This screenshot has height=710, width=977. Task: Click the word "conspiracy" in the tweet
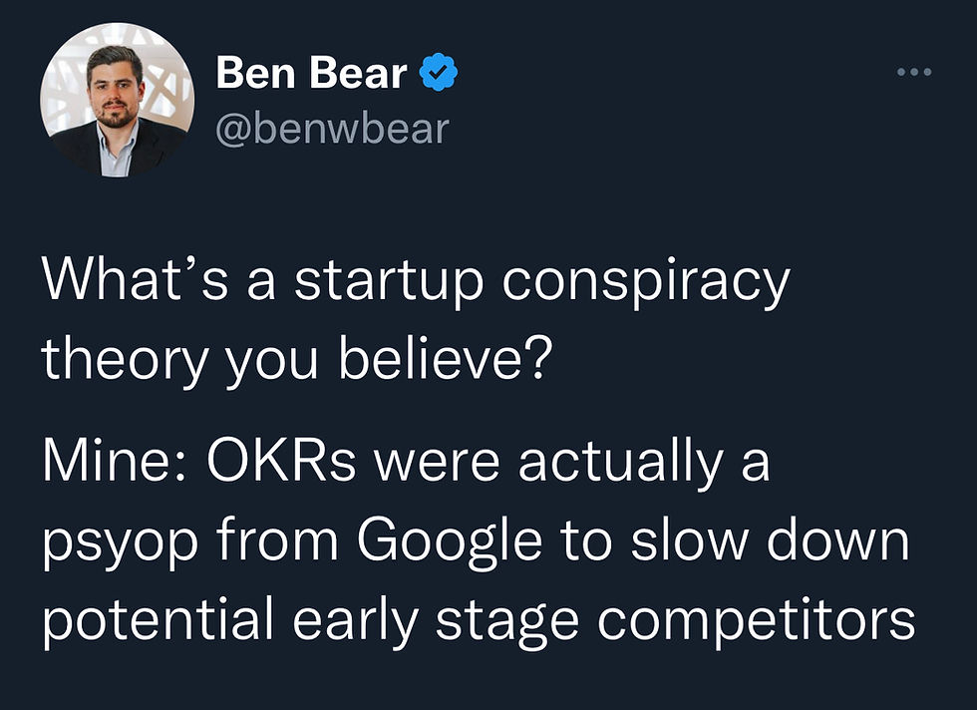[645, 284]
